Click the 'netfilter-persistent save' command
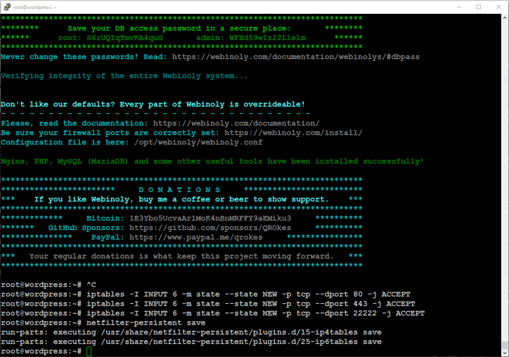This screenshot has width=509, height=357. click(146, 323)
